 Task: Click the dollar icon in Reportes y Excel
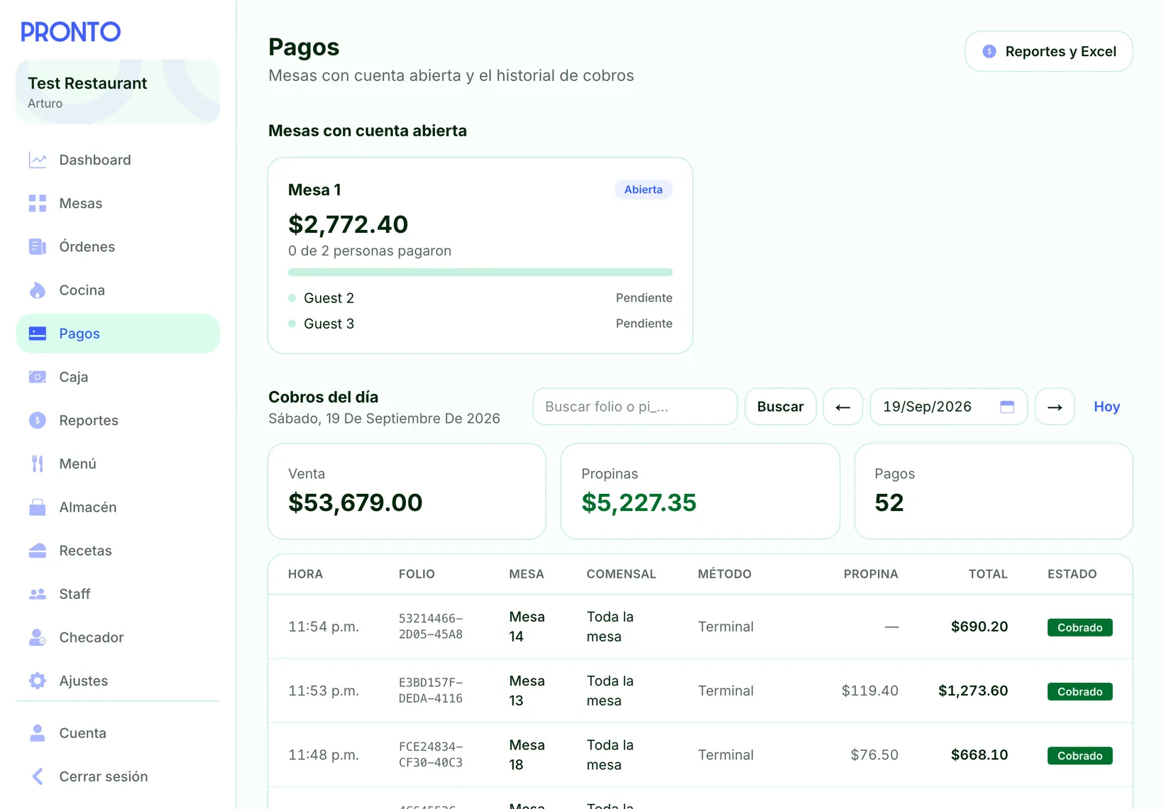(x=989, y=51)
